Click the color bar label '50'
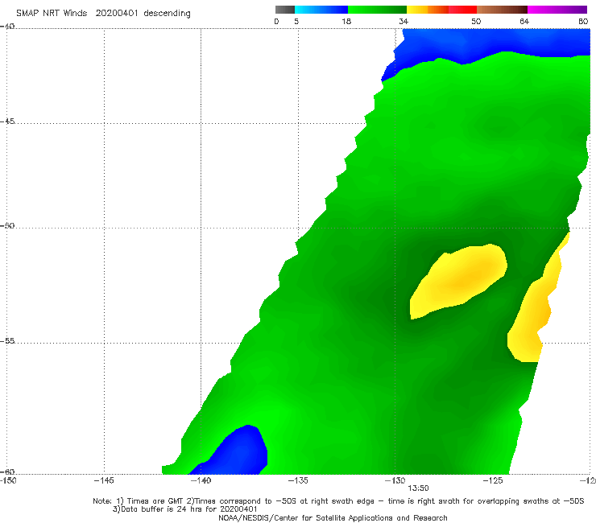Viewport: 596px width, 523px height. (476, 22)
